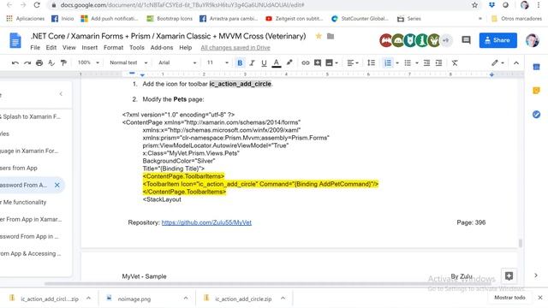548x308 pixels.
Task: Click the Explore button at bottom right
Action: [x=509, y=275]
